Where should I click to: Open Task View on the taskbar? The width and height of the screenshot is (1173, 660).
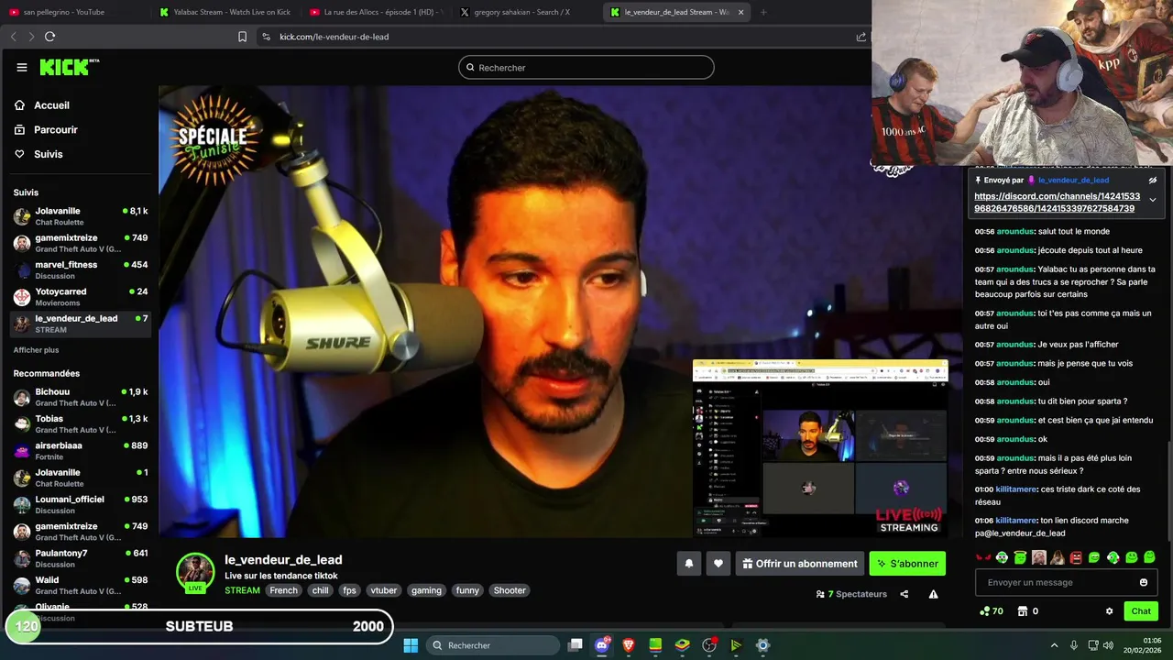click(x=575, y=645)
